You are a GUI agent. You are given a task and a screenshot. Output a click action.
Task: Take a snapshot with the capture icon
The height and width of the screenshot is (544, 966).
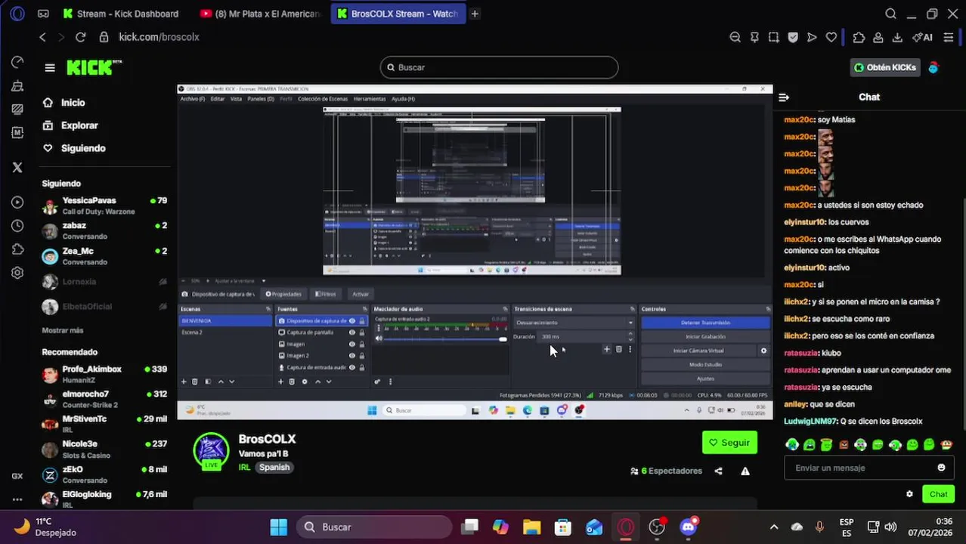(x=773, y=37)
